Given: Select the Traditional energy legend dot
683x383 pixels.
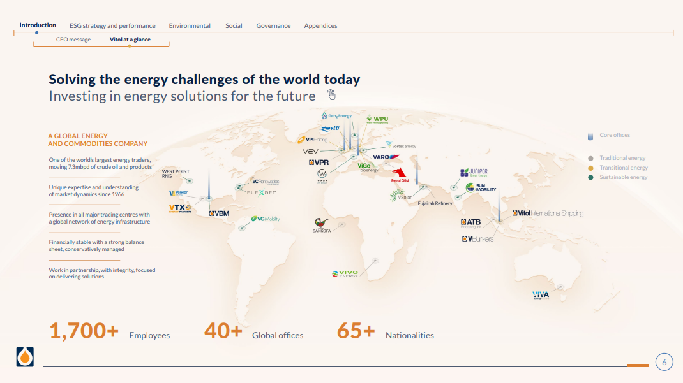Looking at the screenshot, I should [x=590, y=158].
